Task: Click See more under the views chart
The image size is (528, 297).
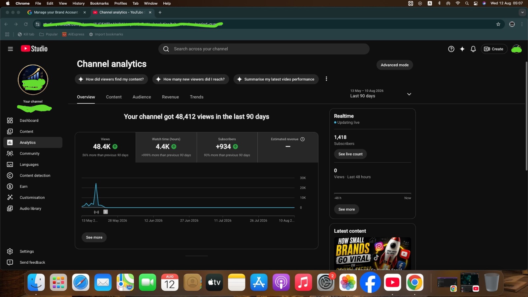Action: pos(94,237)
